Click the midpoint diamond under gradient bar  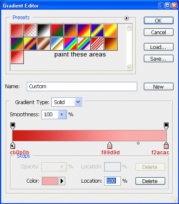138,143
